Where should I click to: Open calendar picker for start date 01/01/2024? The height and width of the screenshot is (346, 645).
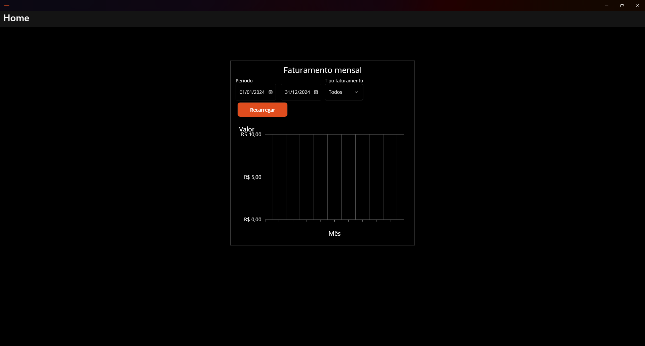pyautogui.click(x=271, y=92)
